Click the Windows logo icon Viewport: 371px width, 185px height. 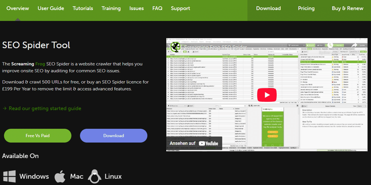[9, 176]
